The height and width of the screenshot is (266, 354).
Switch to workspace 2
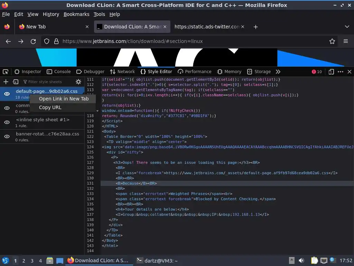24,261
